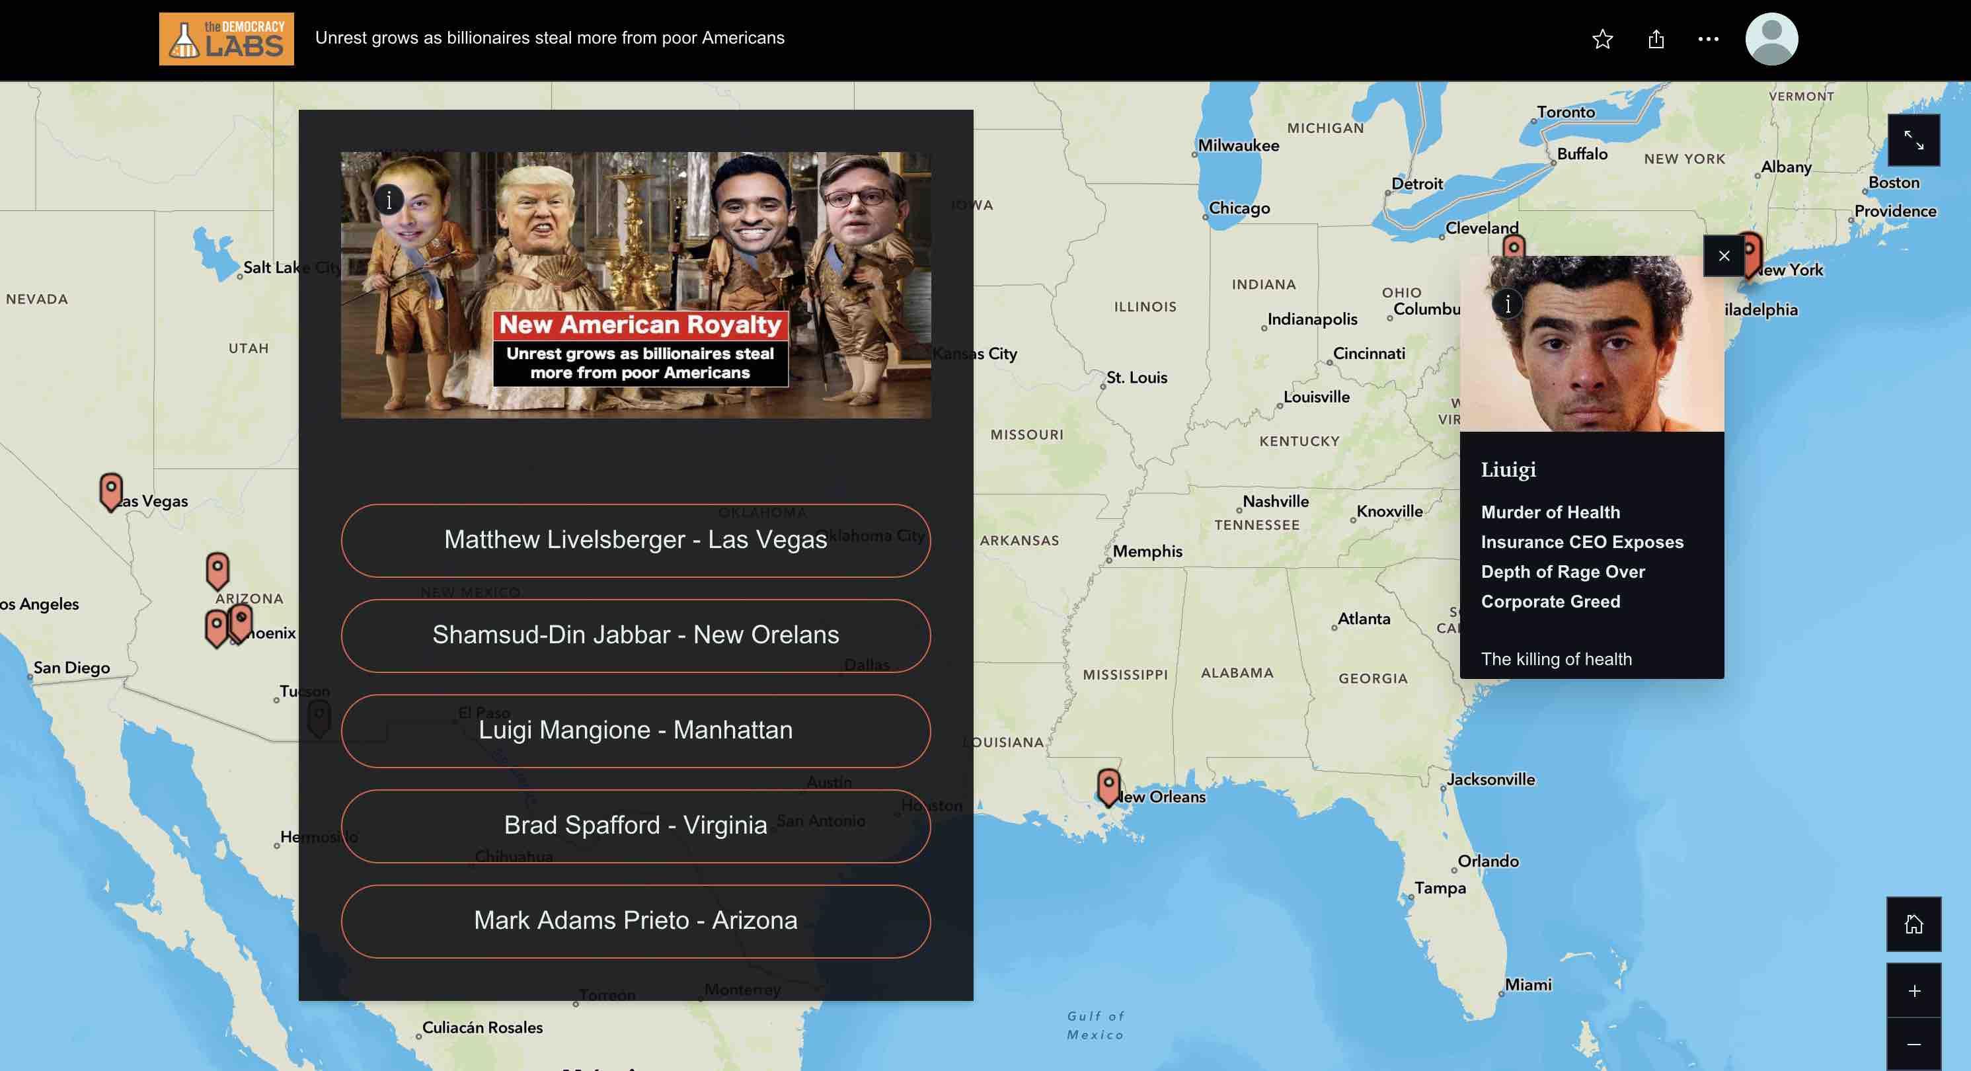Screen dimensions: 1971x1071
Task: Click the Culiacán Rosales label
Action: [482, 1027]
